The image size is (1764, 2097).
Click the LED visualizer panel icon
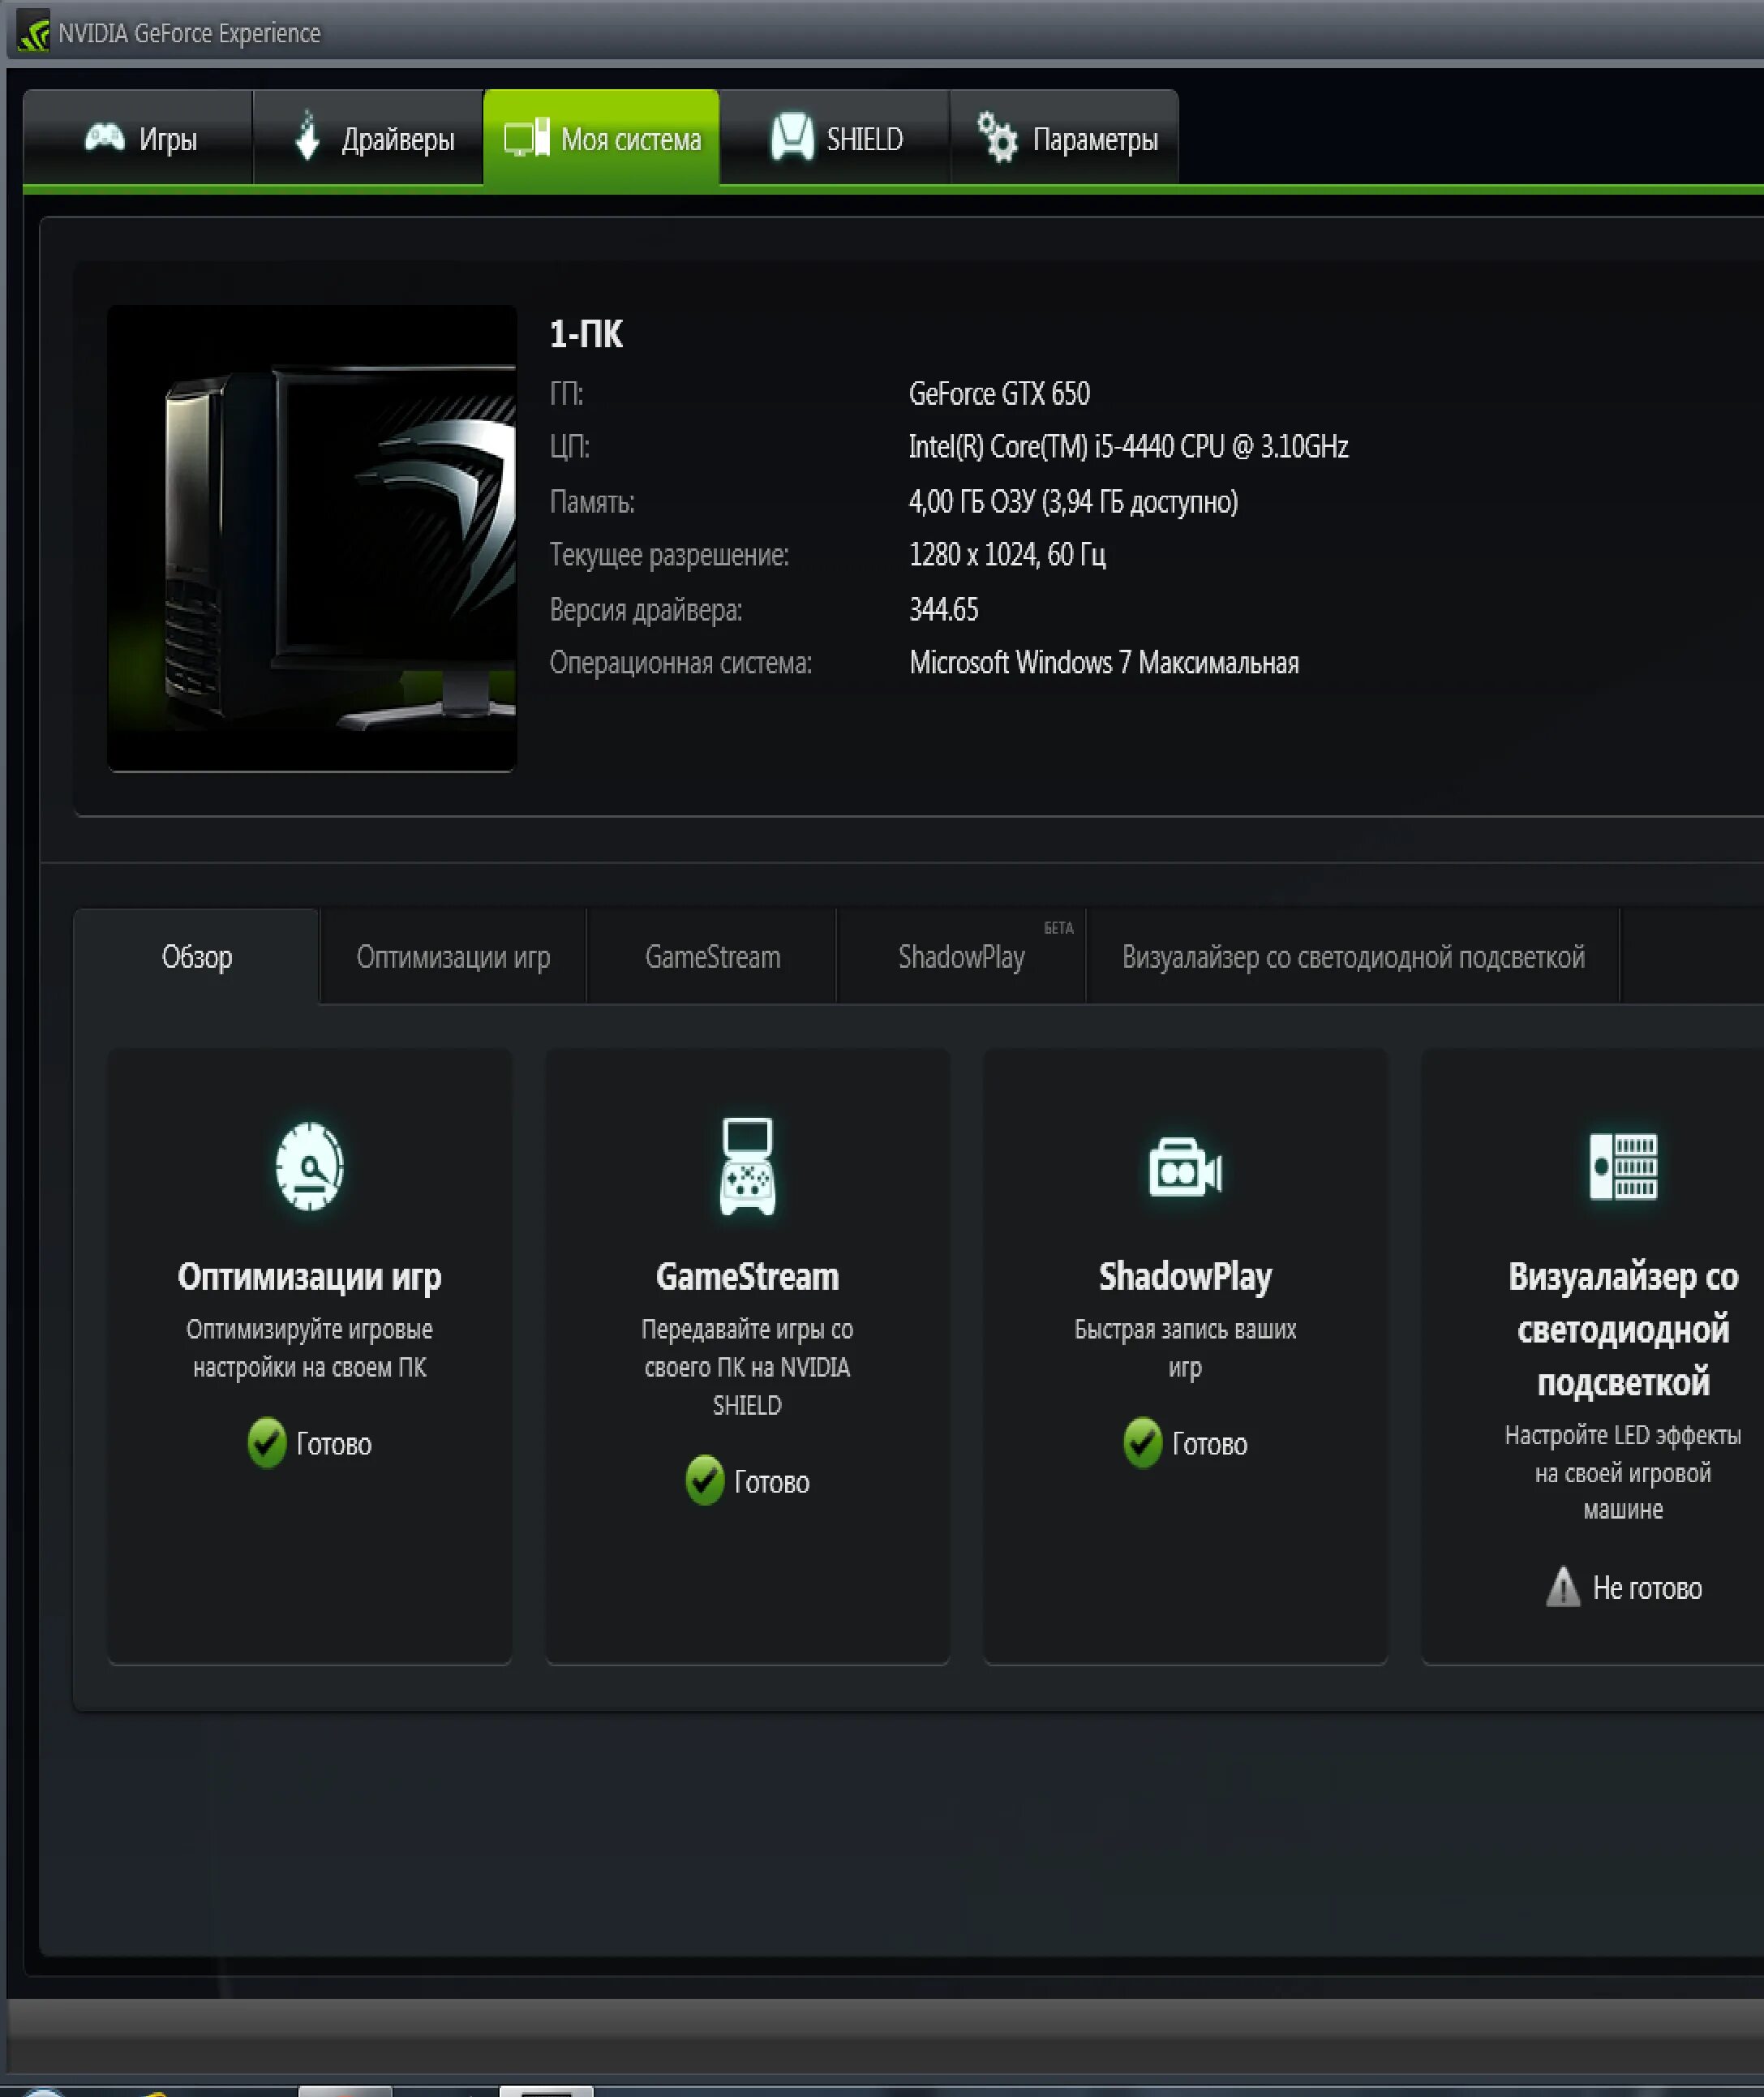point(1623,1166)
